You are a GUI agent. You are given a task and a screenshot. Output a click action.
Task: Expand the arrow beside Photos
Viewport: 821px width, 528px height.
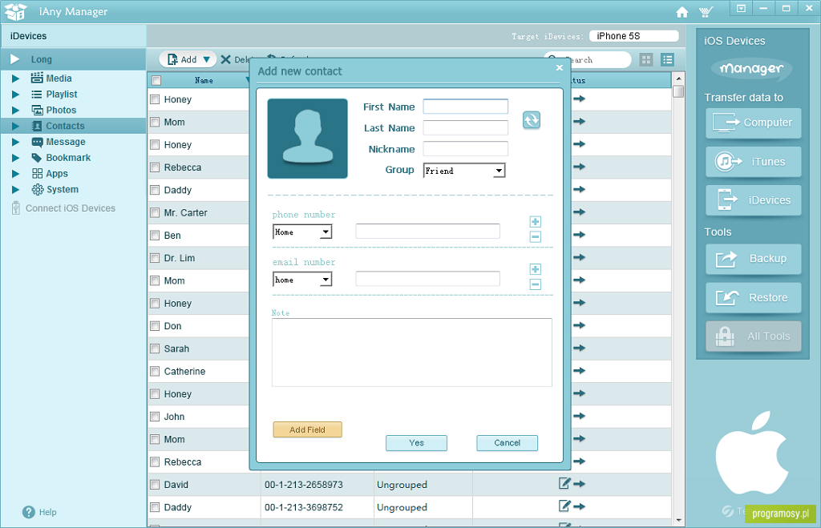pyautogui.click(x=16, y=111)
